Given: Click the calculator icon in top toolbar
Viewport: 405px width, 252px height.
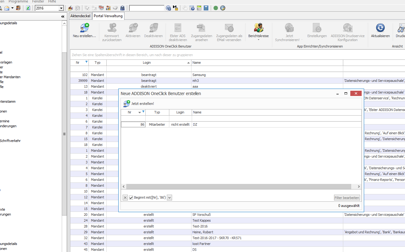Looking at the screenshot, I should (x=123, y=8).
